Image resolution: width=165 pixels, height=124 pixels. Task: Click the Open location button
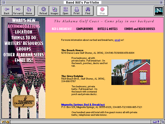coord(66,11)
